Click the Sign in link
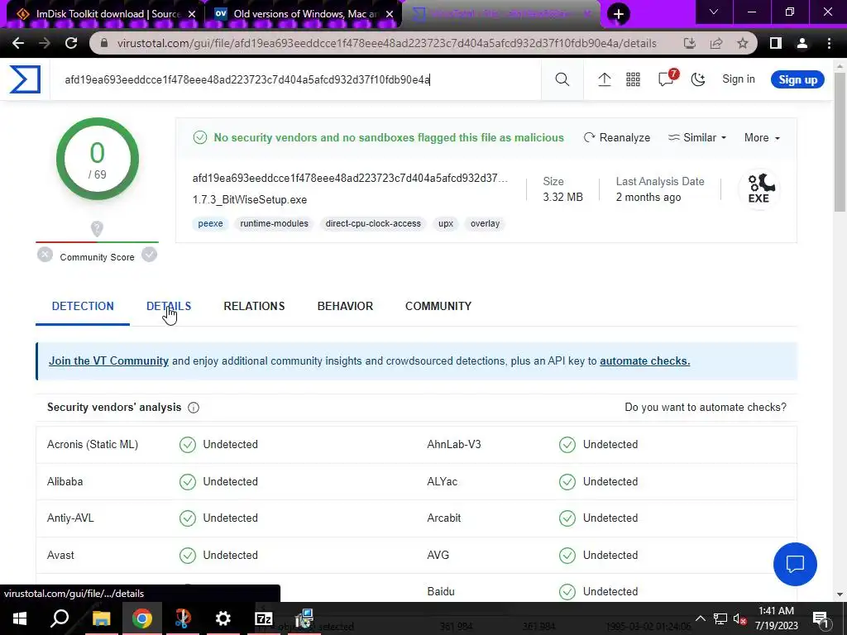 pos(739,79)
